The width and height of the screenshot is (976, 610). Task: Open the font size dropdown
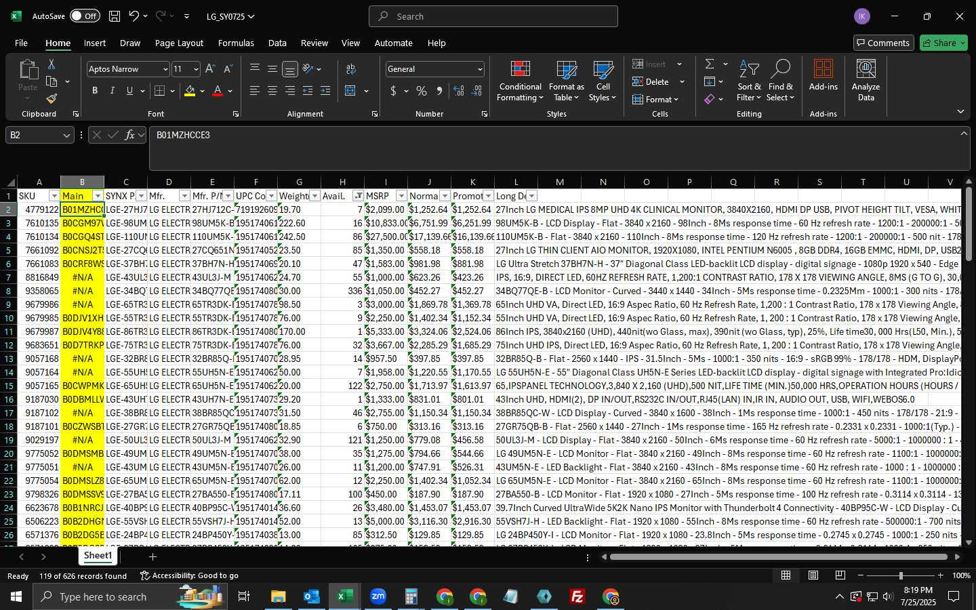pos(196,69)
